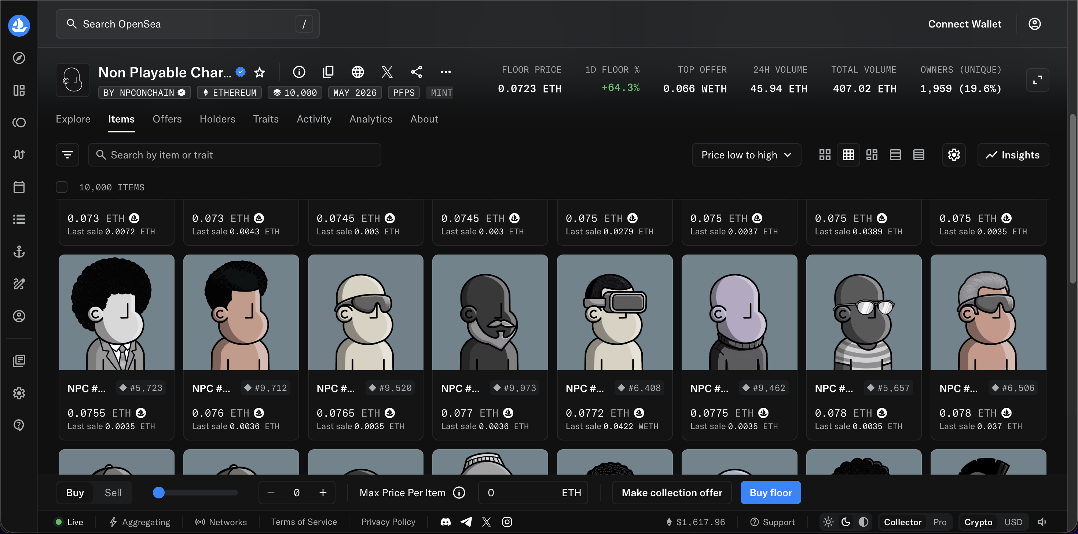
Task: Click the account profile icon at top right
Action: click(1034, 24)
